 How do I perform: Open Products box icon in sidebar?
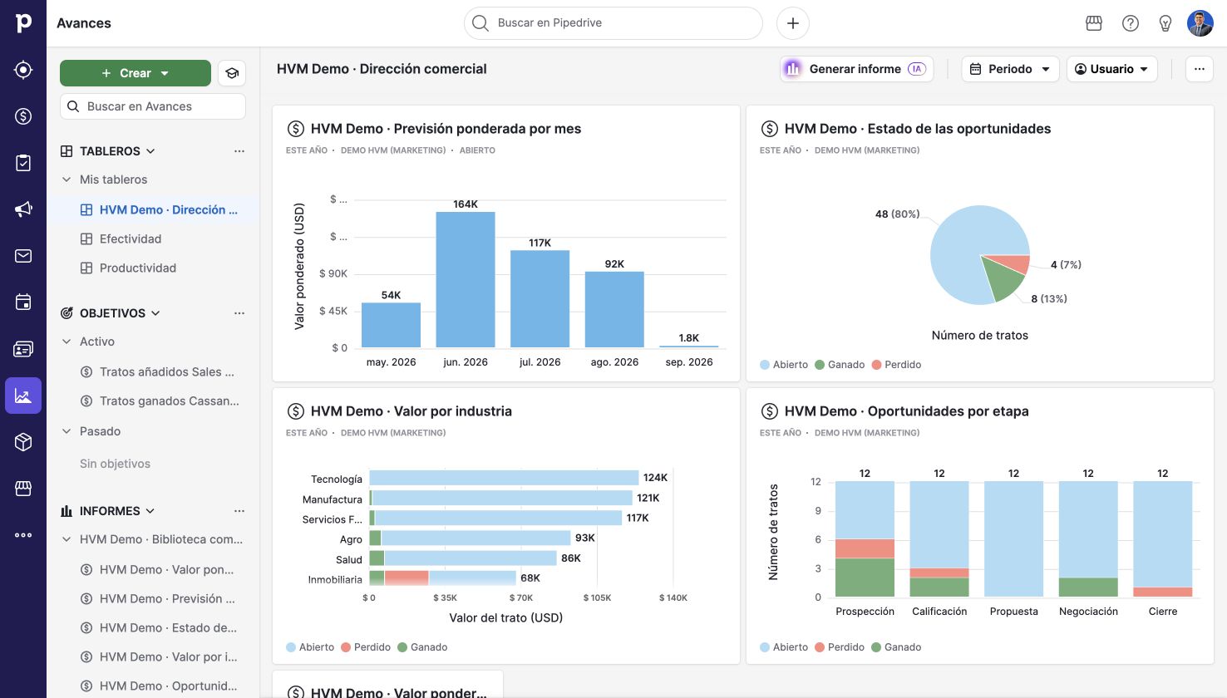point(23,442)
